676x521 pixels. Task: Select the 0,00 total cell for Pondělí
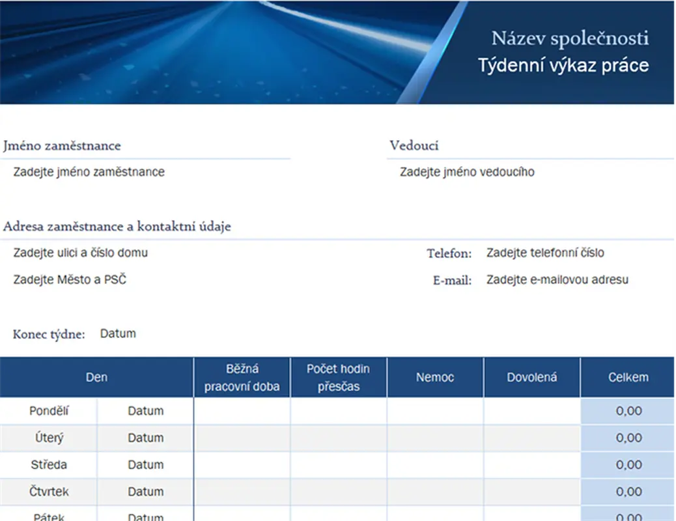coord(627,410)
